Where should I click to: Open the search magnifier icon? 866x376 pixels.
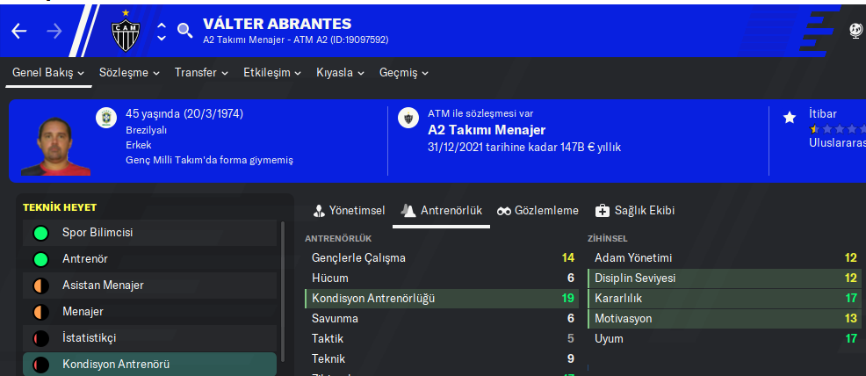[184, 31]
